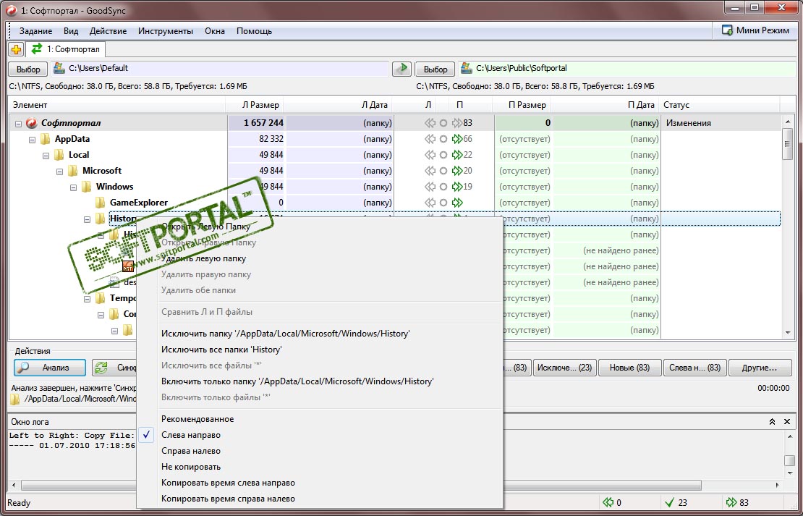Viewport: 803px width, 516px height.
Task: Set Do Not Copy circle on Microsoft row
Action: click(443, 171)
